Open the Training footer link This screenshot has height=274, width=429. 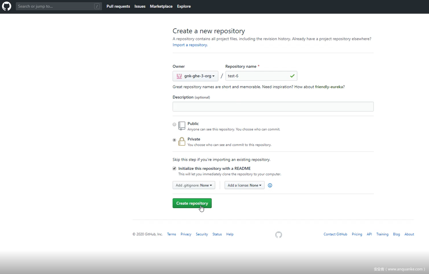382,234
